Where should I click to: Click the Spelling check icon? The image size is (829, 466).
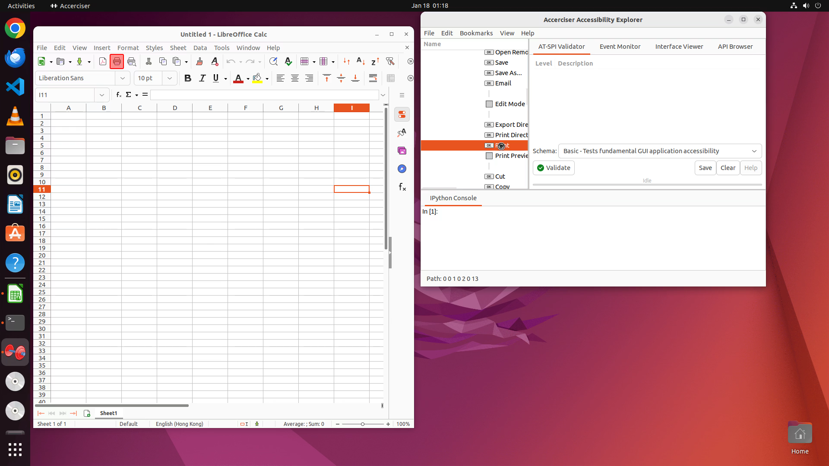288,62
